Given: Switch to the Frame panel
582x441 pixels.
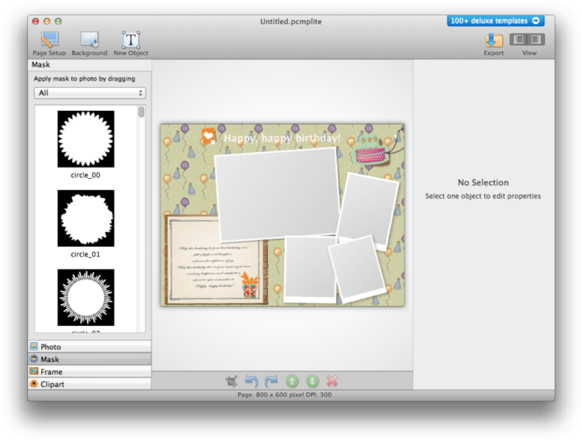Looking at the screenshot, I should (89, 371).
